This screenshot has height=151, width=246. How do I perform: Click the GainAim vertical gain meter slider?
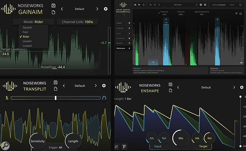[x=109, y=50]
